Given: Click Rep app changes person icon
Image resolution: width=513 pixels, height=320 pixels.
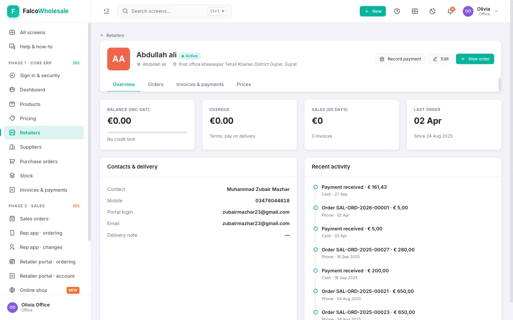Looking at the screenshot, I should [x=12, y=247].
